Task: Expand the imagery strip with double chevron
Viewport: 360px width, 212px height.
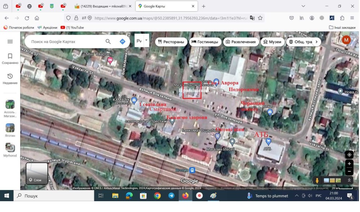Action: (349, 180)
